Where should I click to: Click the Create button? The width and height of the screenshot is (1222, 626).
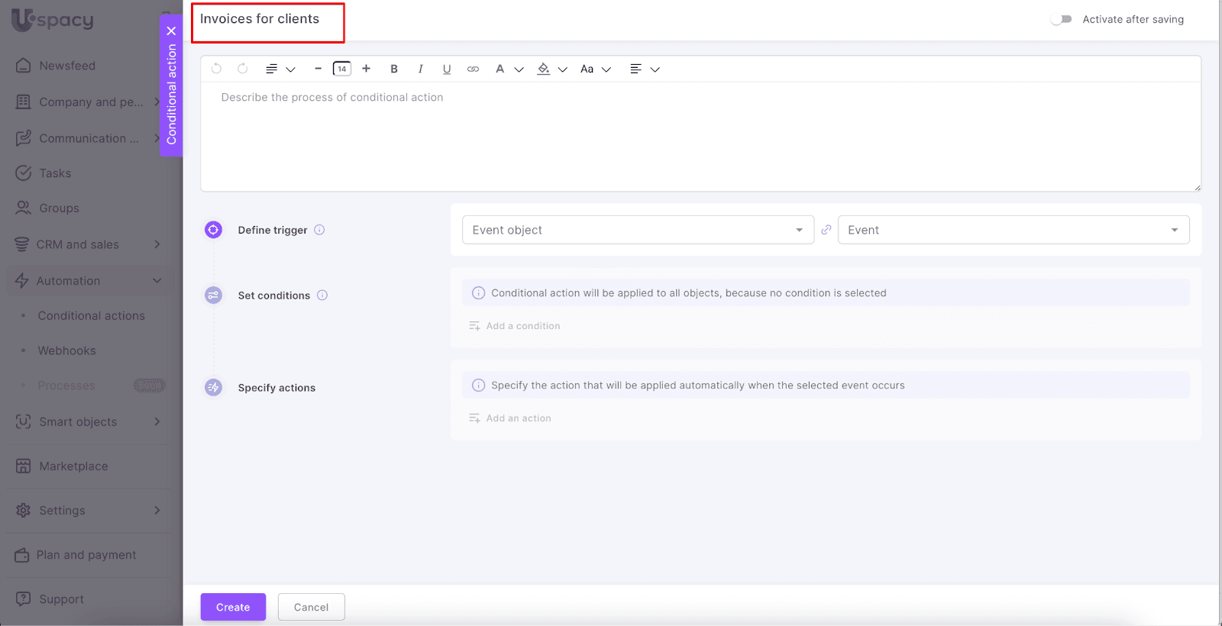pyautogui.click(x=233, y=607)
